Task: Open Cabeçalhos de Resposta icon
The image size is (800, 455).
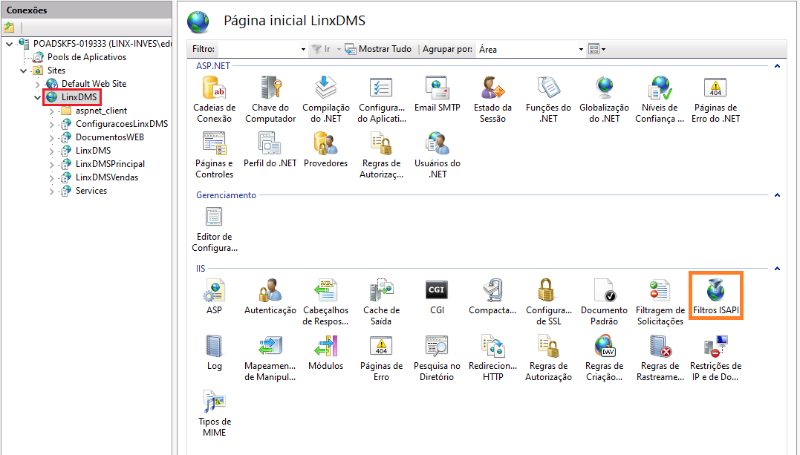Action: (326, 302)
